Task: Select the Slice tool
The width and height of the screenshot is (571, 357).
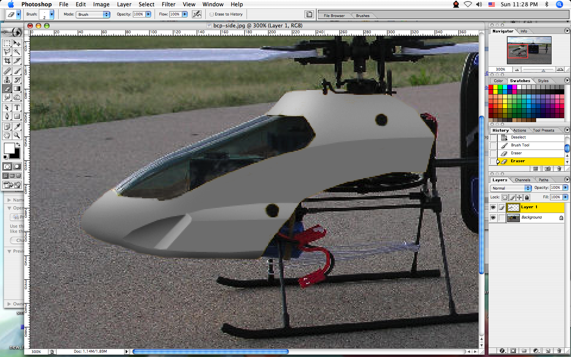Action: tap(17, 61)
